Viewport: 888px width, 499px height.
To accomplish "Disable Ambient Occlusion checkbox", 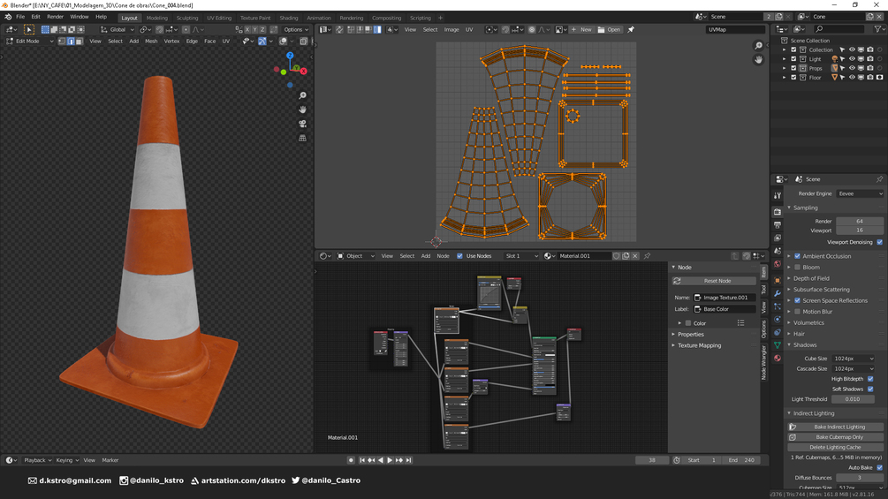I will (797, 256).
